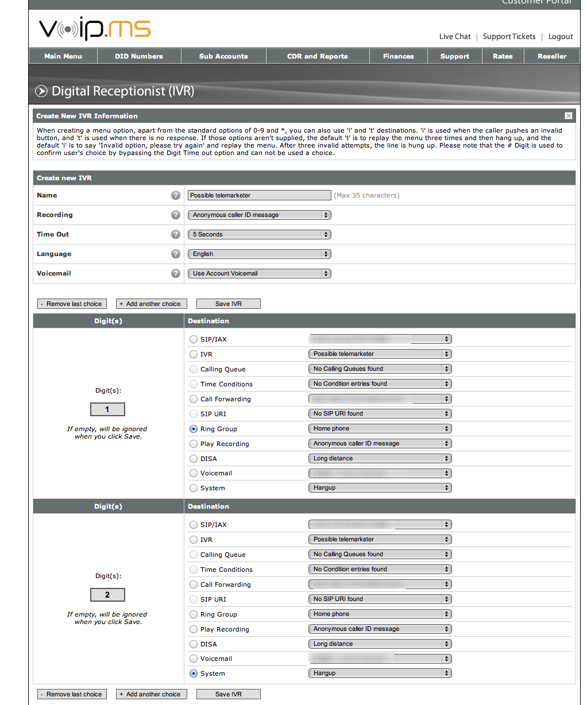The height and width of the screenshot is (705, 587).
Task: Open digit 1 DISA dropdown Long distance
Action: point(380,458)
